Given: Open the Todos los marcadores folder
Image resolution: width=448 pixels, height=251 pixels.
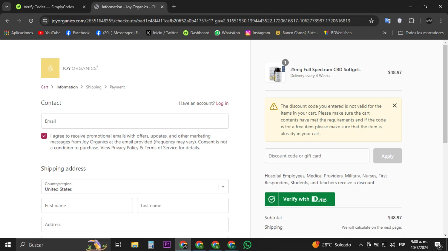Looking at the screenshot, I should pos(421,33).
